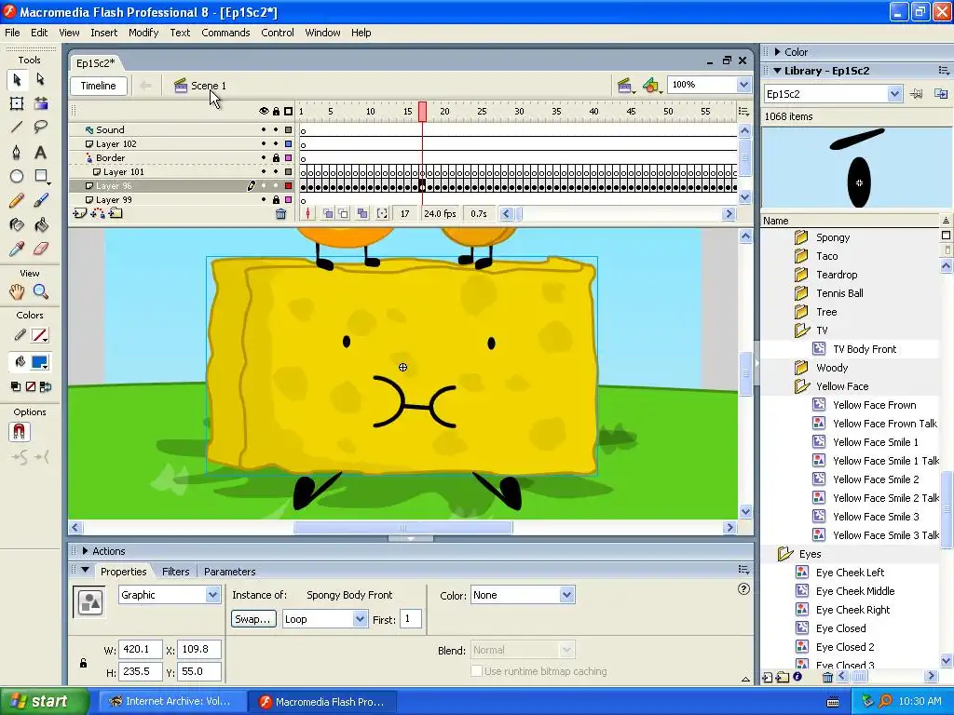Select the Oval tool

(17, 176)
